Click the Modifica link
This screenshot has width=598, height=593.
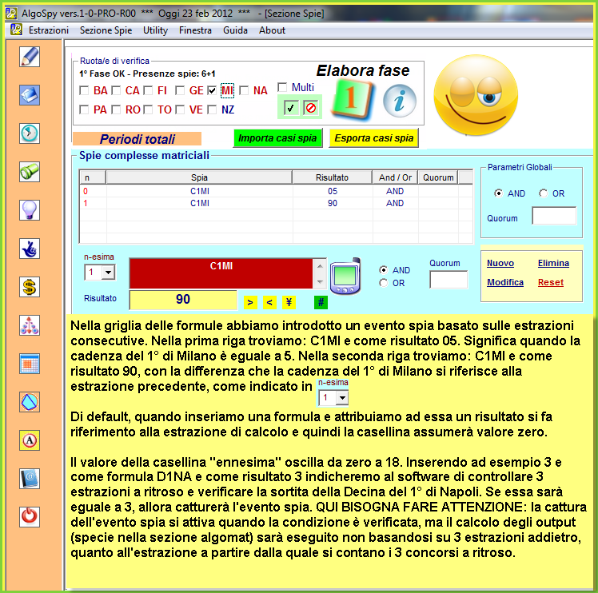click(505, 282)
